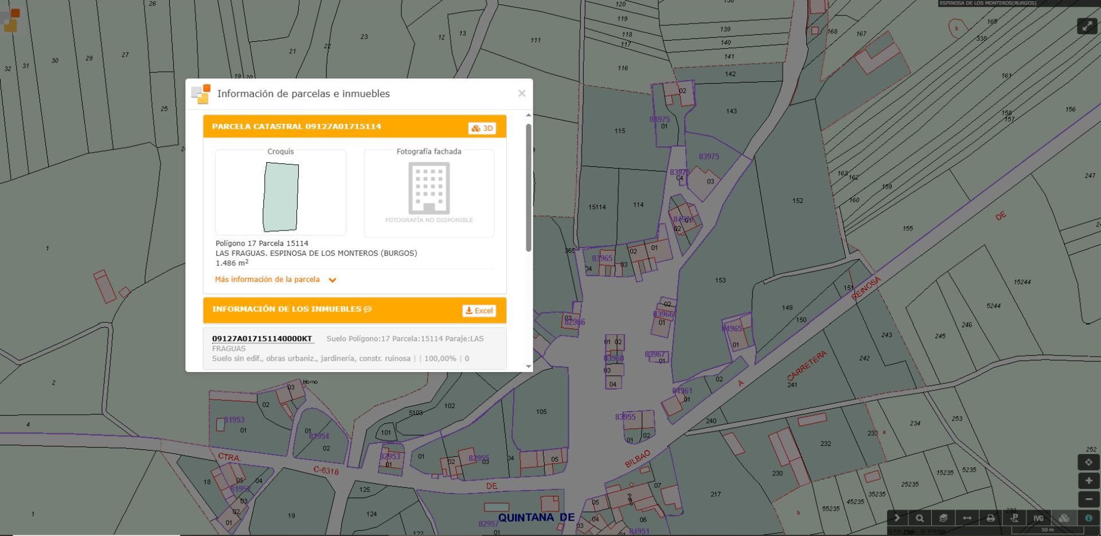Click urban block label 81953

coord(234,420)
